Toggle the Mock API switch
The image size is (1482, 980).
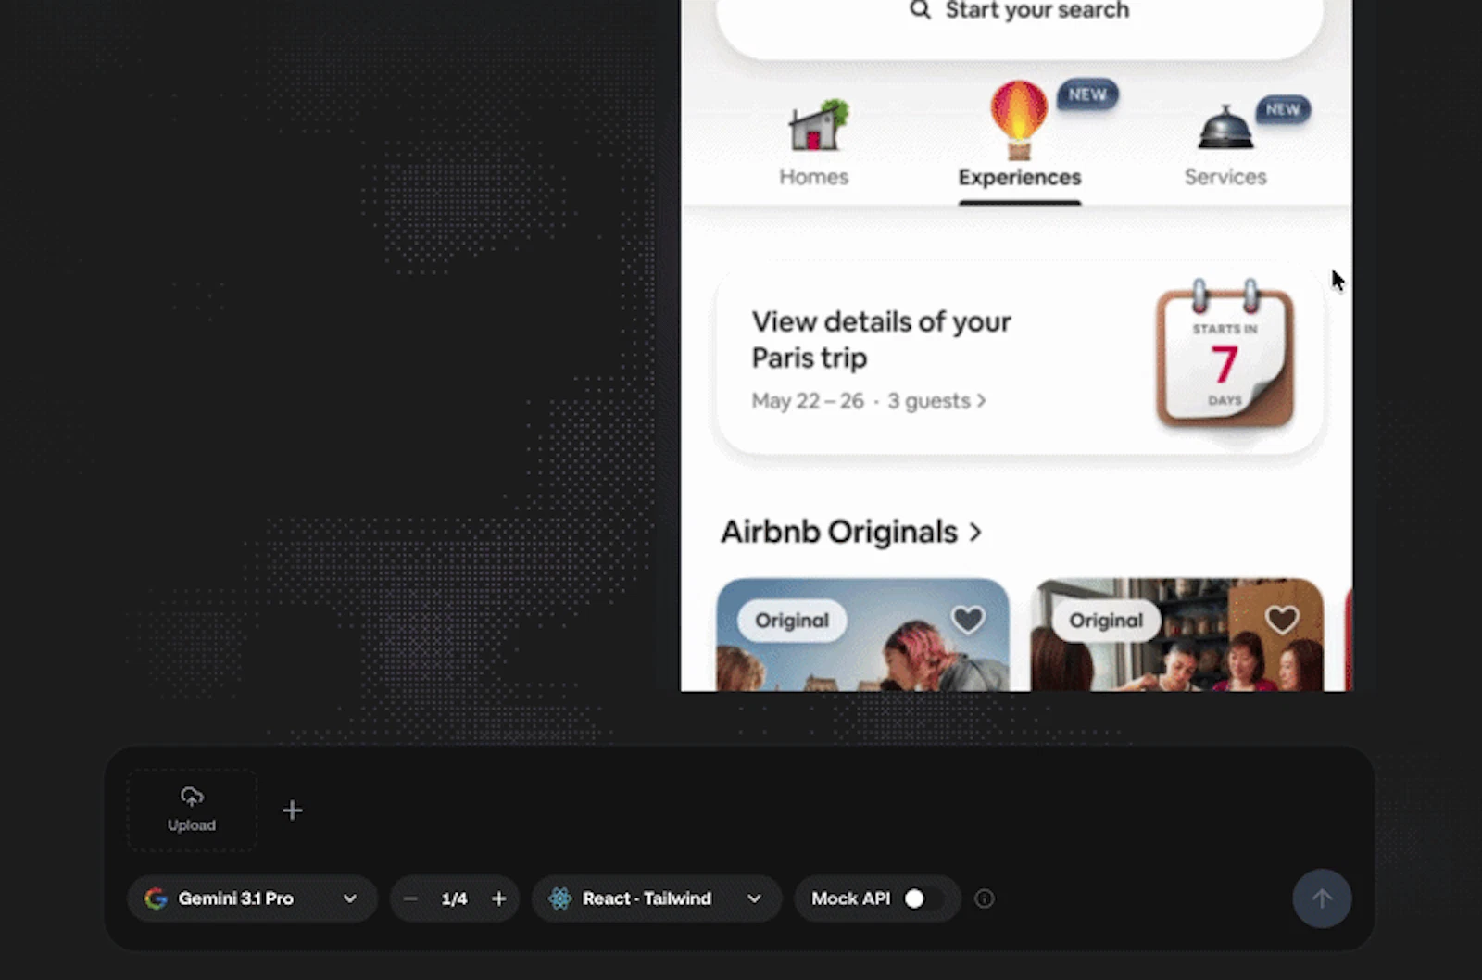923,898
